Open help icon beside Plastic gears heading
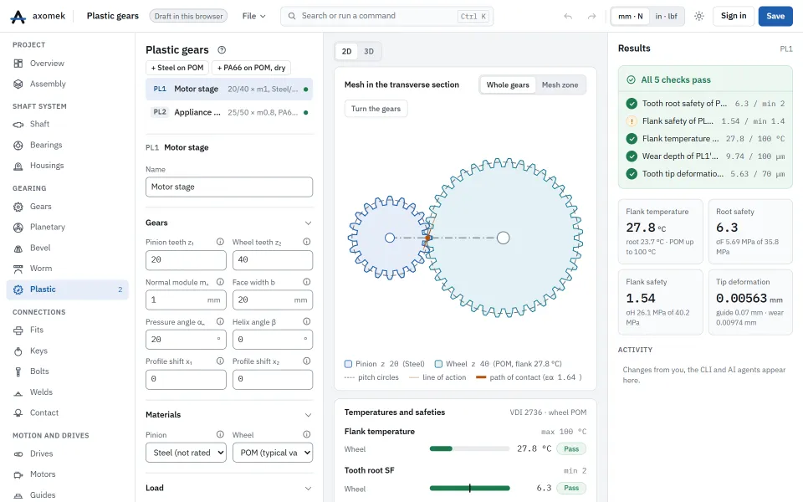803x502 pixels. coord(222,49)
